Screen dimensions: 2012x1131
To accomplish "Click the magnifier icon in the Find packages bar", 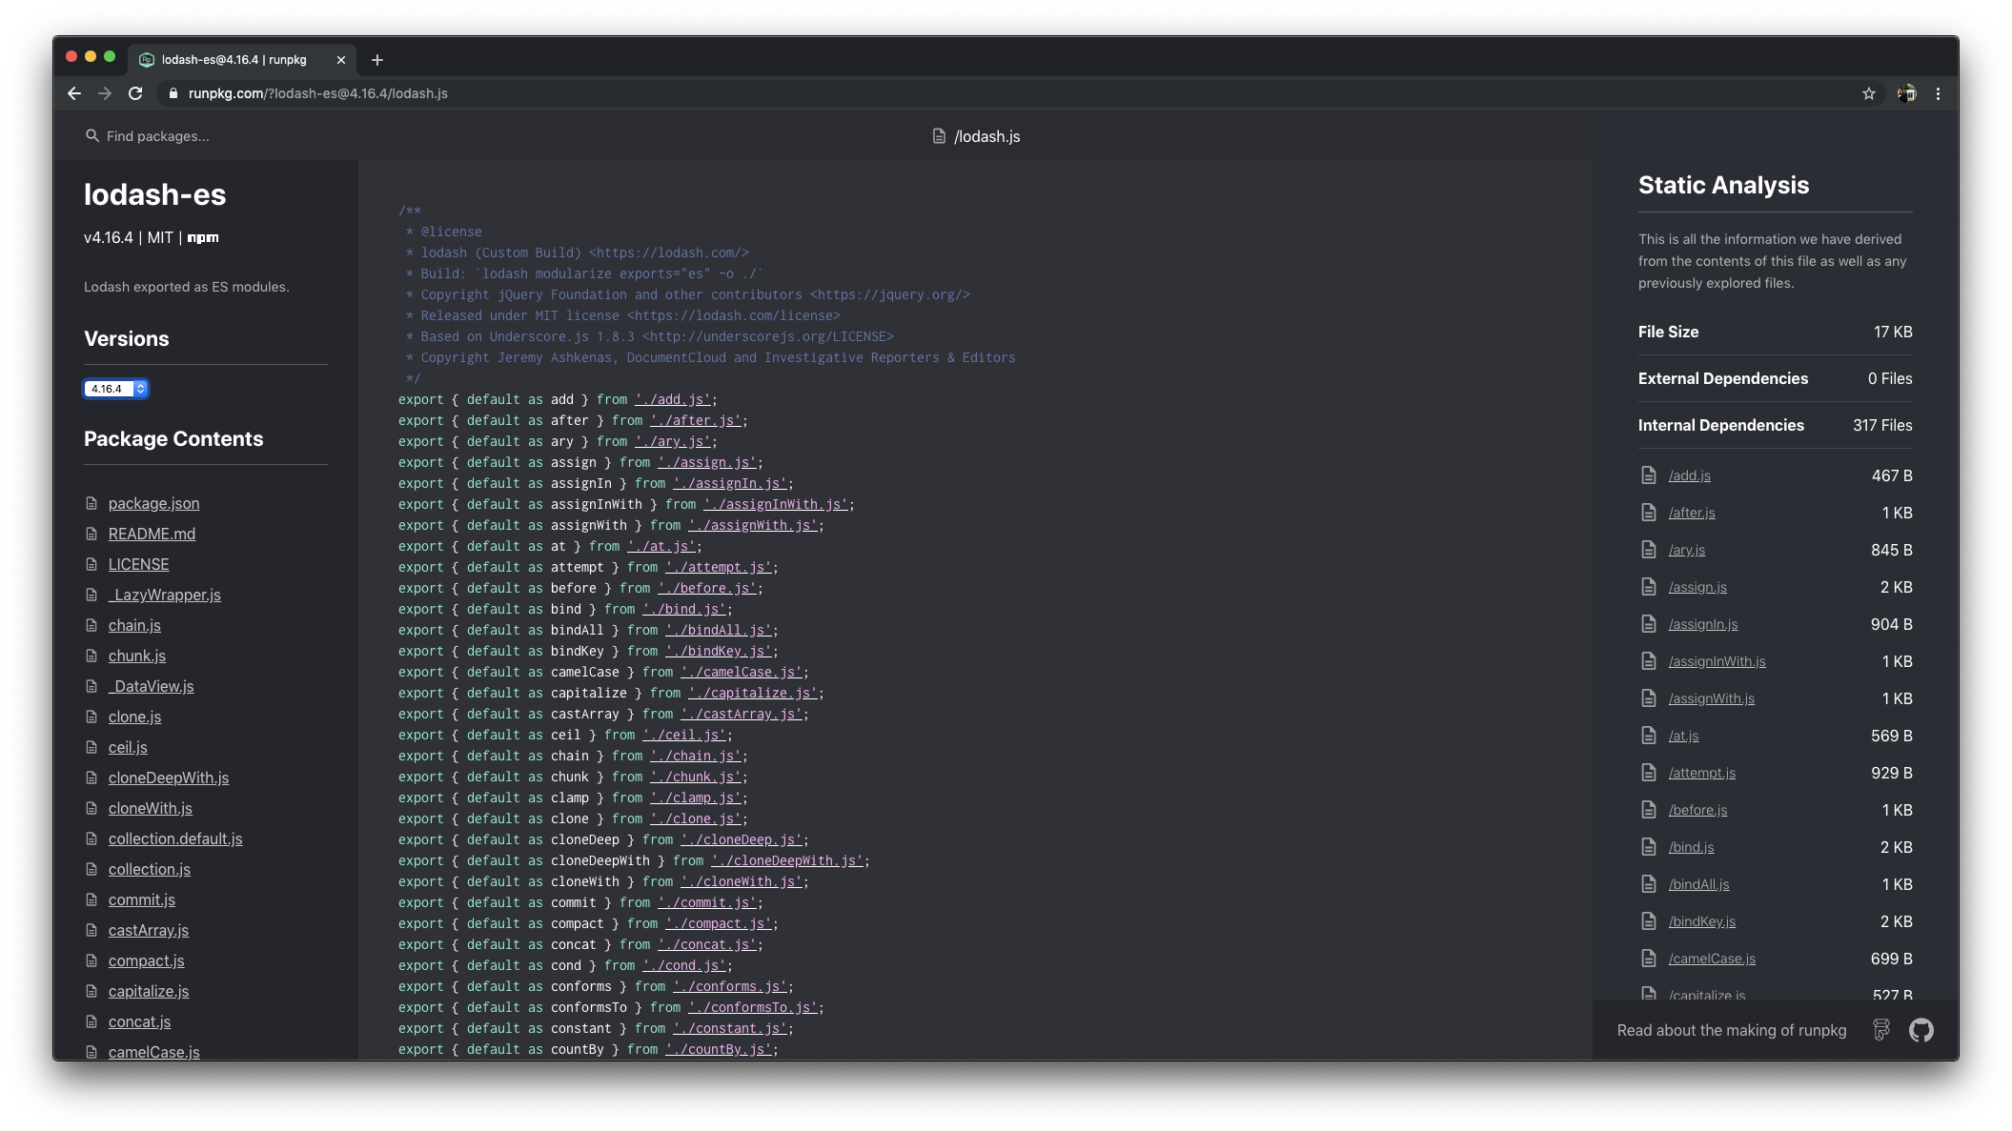I will click(91, 136).
